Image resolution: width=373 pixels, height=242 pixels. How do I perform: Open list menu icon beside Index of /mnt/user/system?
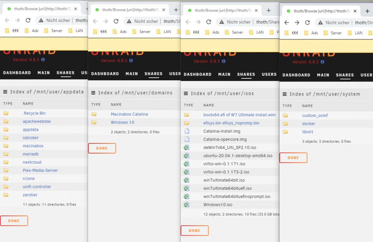tap(285, 94)
